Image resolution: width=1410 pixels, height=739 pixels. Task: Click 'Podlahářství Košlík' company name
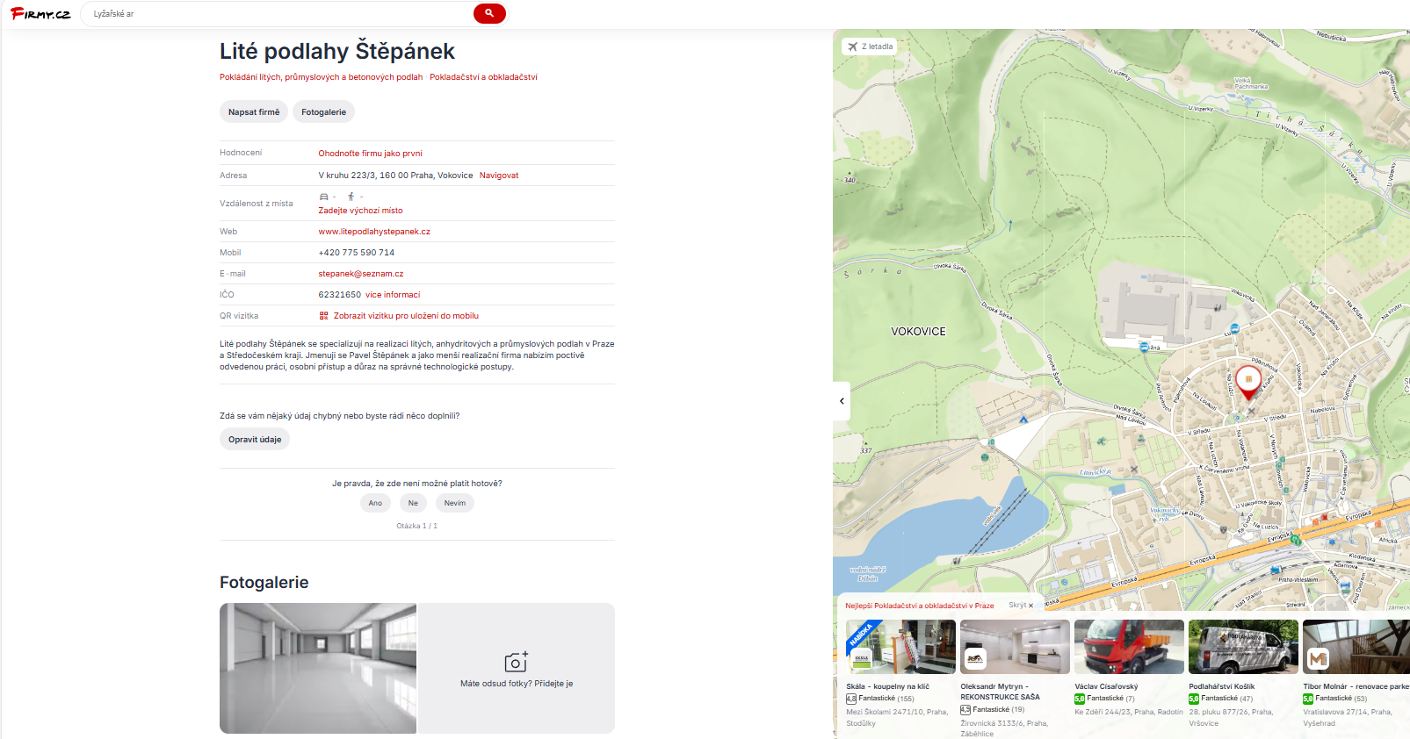(x=1222, y=687)
